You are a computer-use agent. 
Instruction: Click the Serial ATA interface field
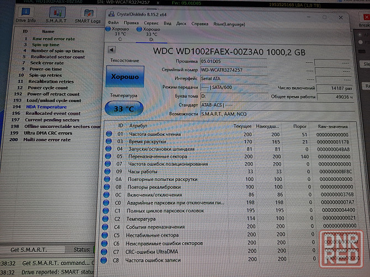pos(234,79)
